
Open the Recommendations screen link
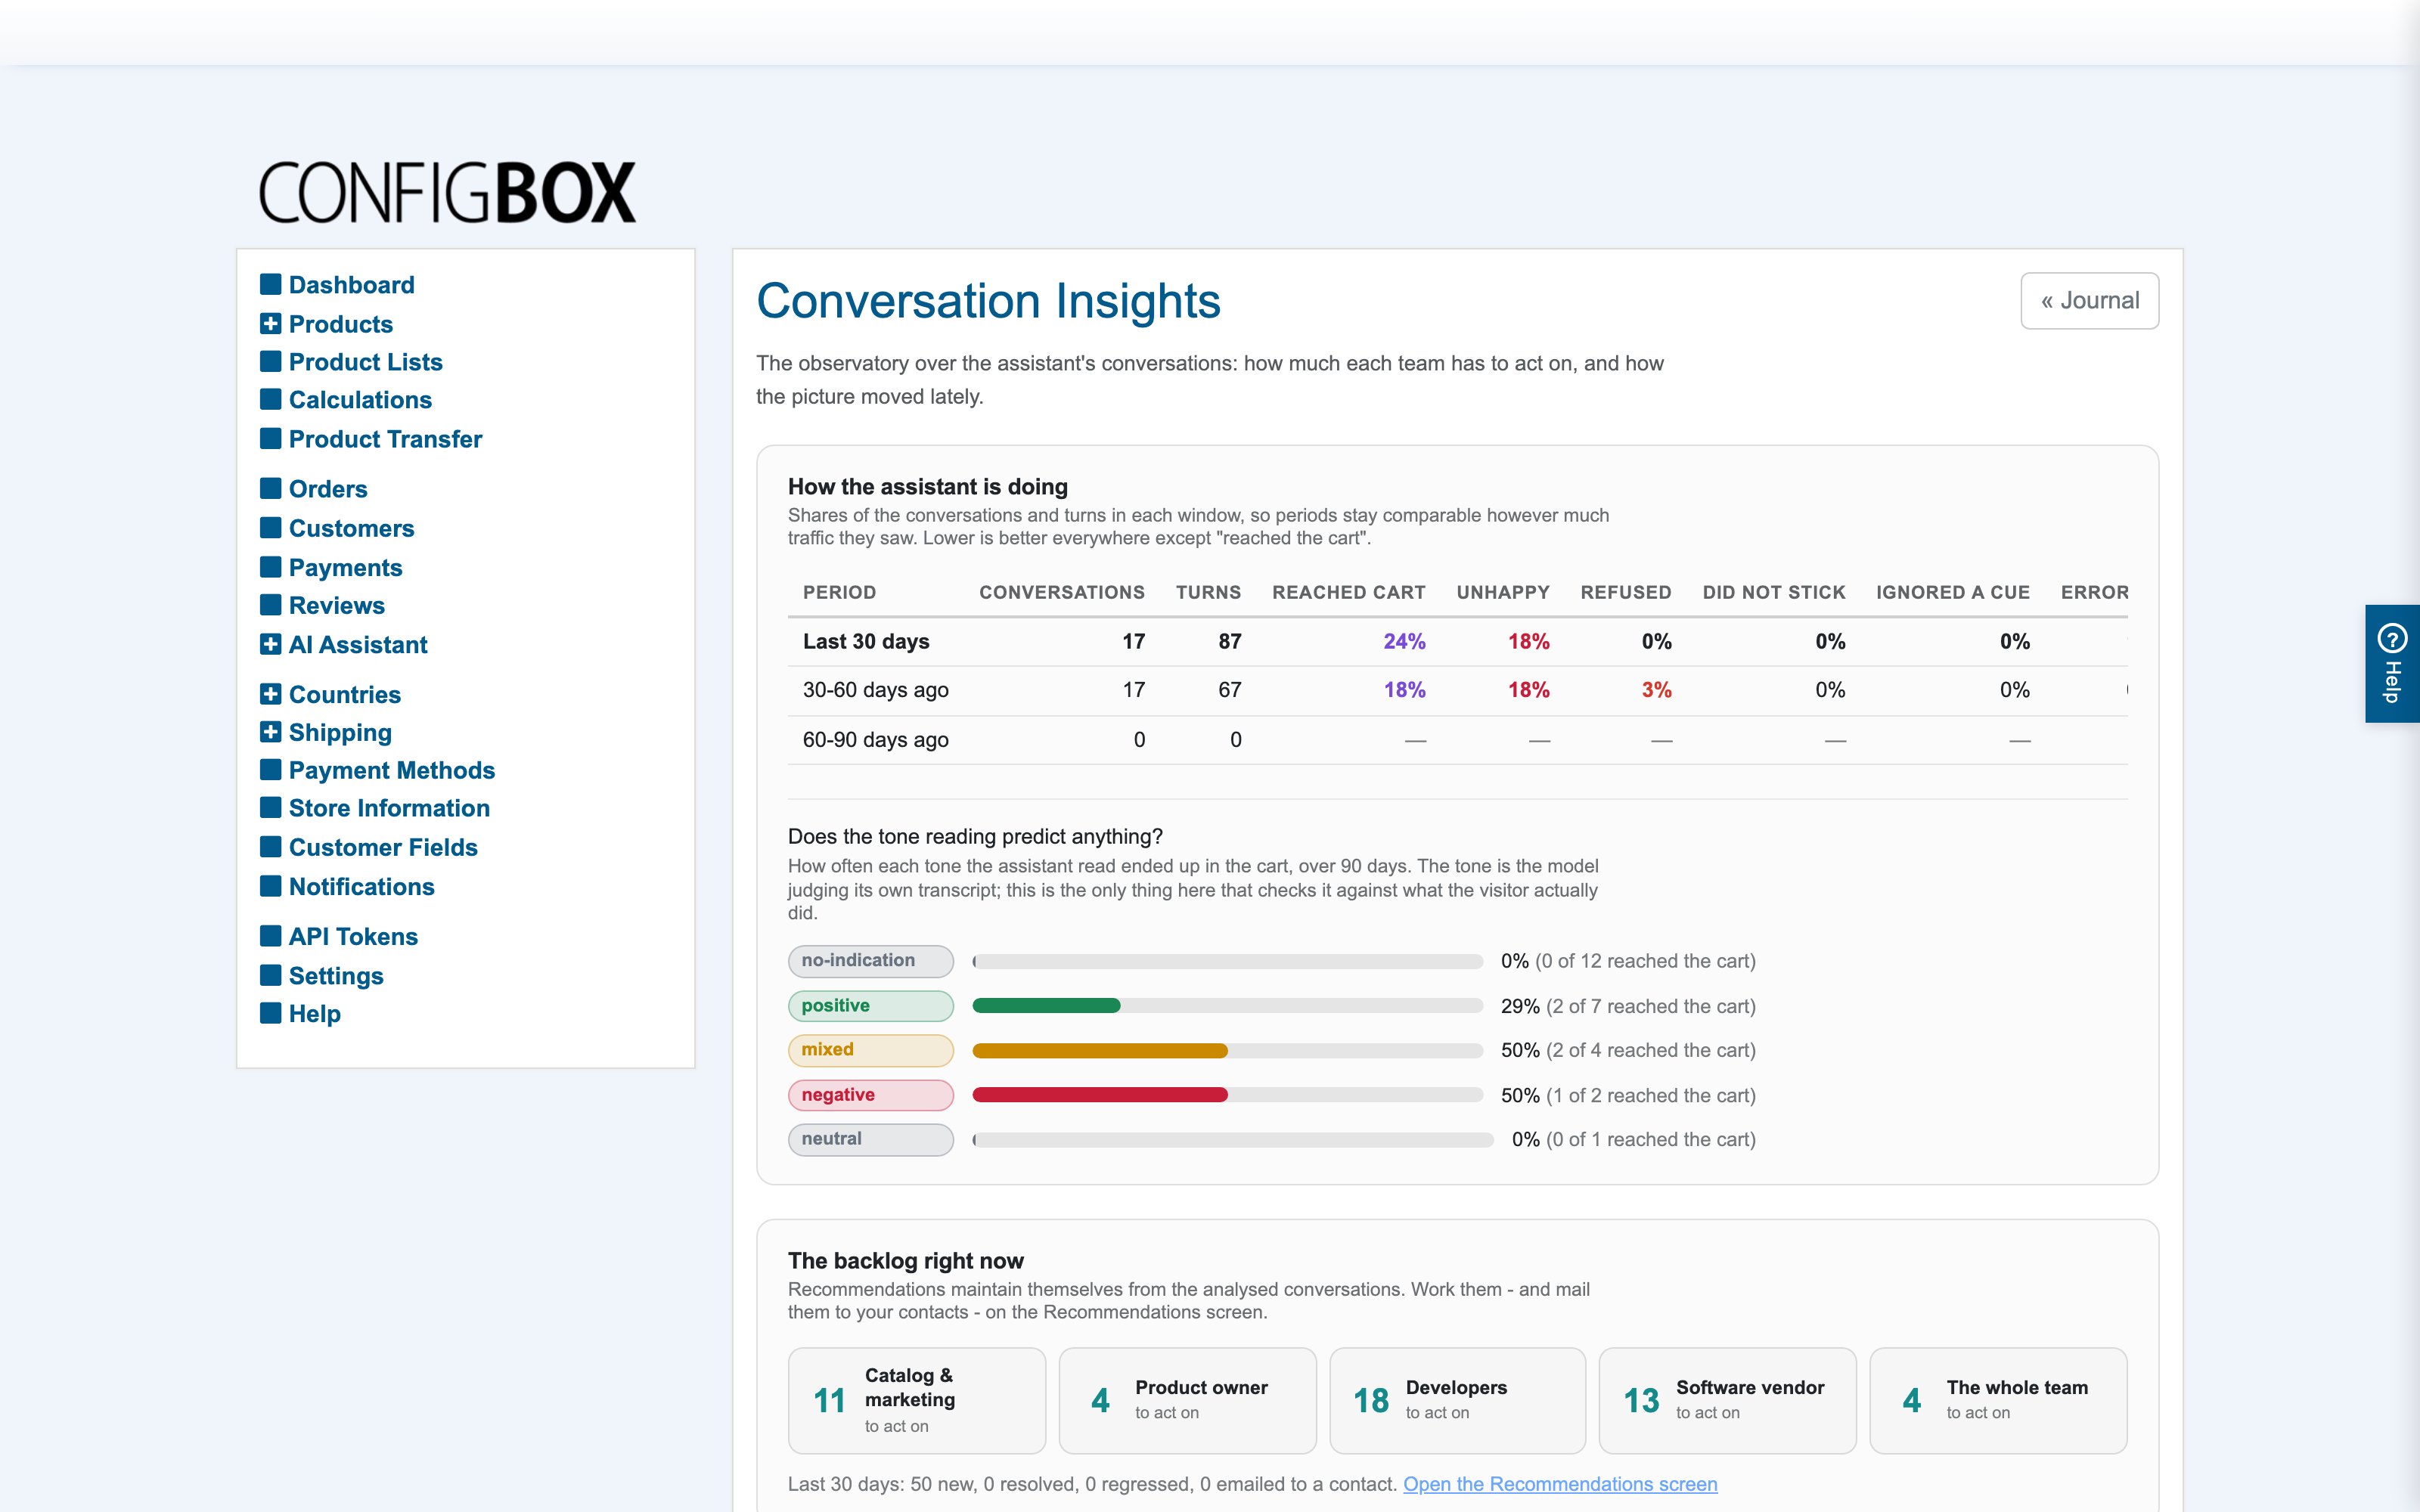(1560, 1484)
